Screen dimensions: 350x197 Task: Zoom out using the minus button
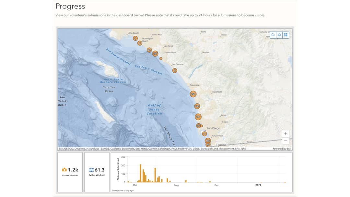(286, 141)
